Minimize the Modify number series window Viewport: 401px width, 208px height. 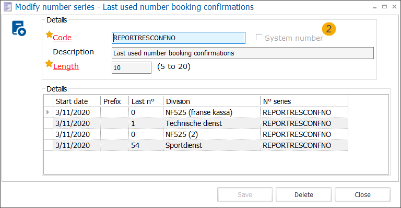click(375, 7)
